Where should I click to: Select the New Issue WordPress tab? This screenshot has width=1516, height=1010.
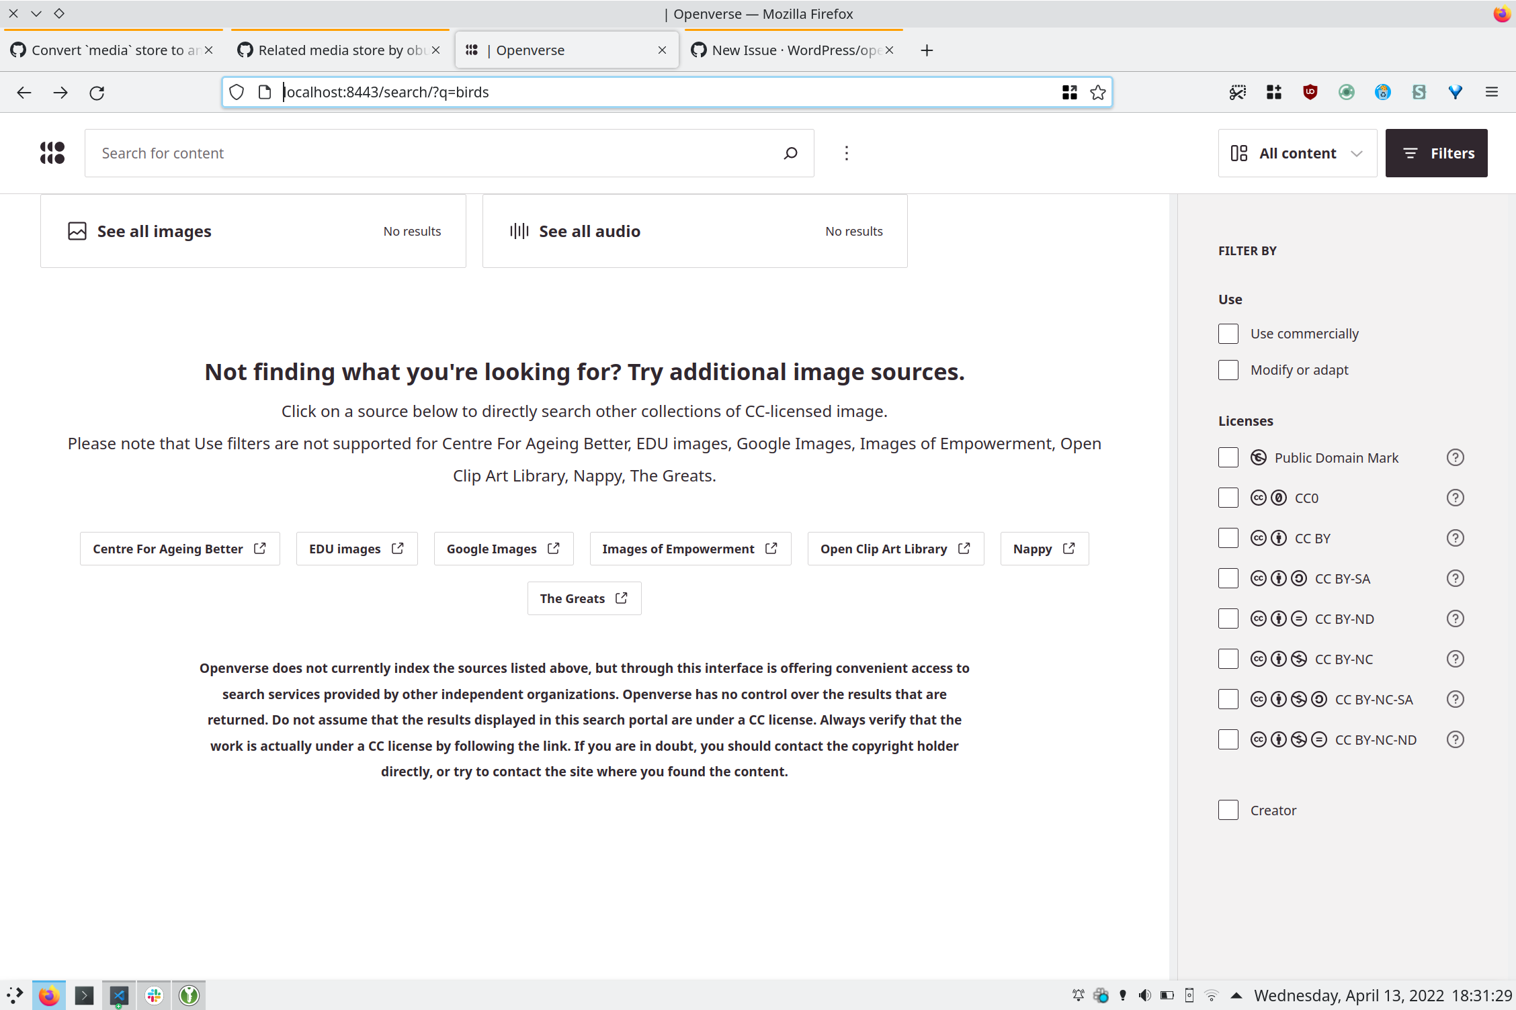[792, 50]
